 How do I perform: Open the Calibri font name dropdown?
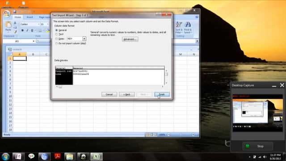38,24
